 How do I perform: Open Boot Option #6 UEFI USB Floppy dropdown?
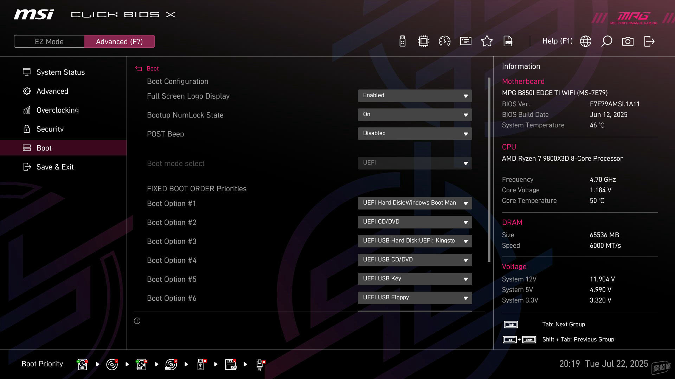pos(415,298)
